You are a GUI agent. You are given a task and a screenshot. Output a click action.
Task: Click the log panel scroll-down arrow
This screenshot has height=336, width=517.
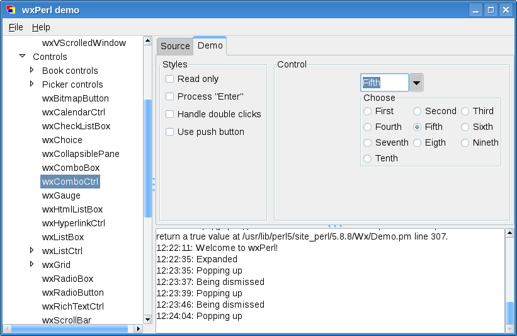pyautogui.click(x=509, y=328)
